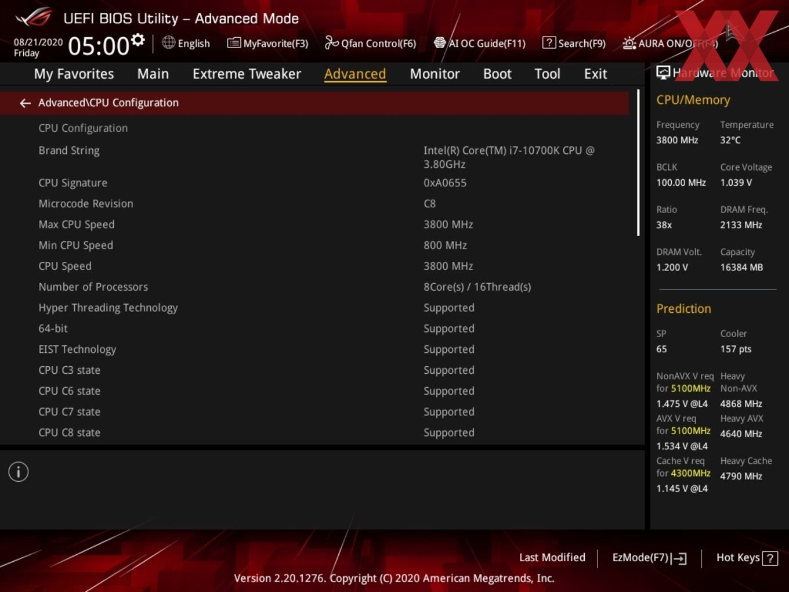Click the EzMode exit arrow icon
This screenshot has height=592, width=789.
pyautogui.click(x=679, y=558)
